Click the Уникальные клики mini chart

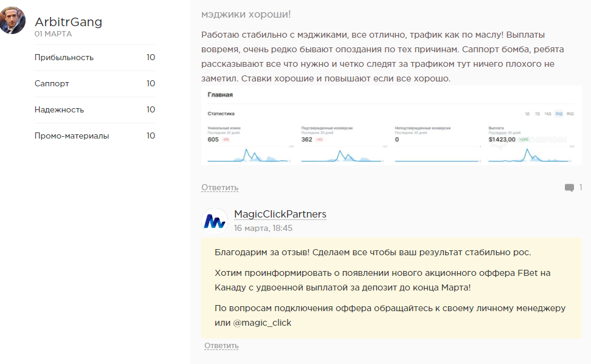click(249, 155)
